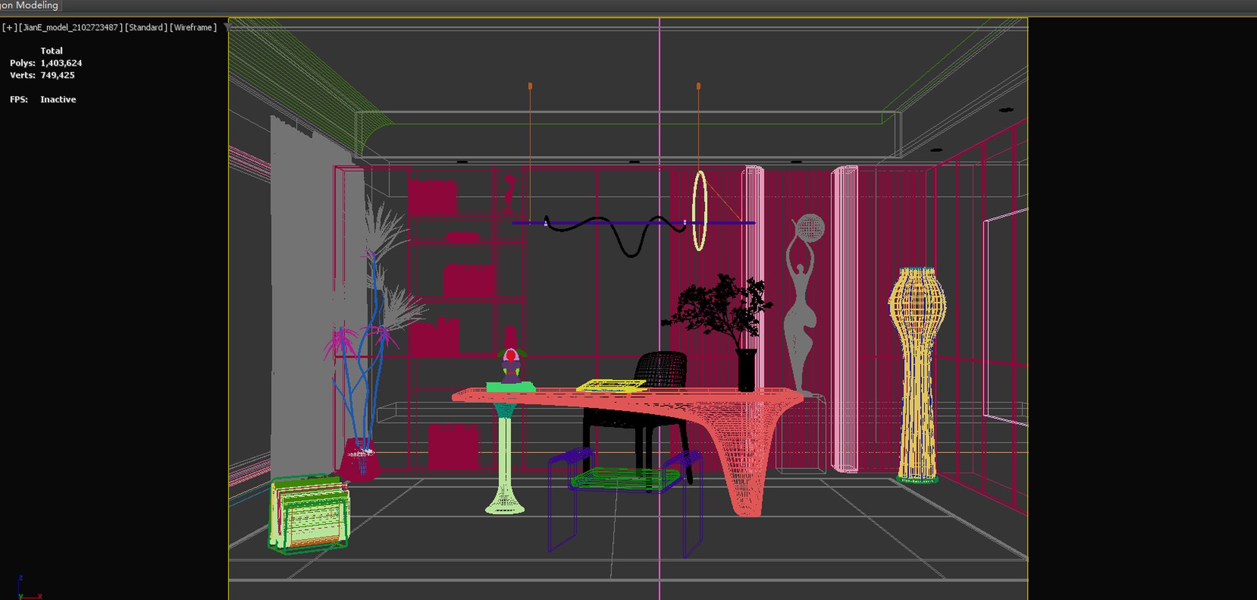Select the right pink rolled curtain column

point(845,318)
